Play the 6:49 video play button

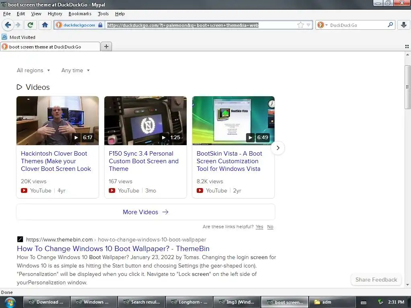pos(250,138)
